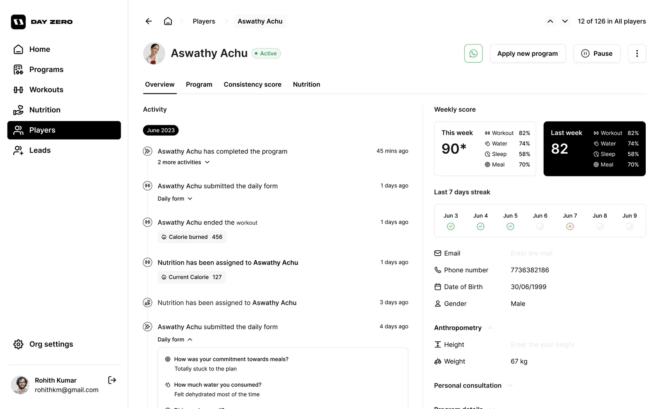Pause the player
661x409 pixels.
point(597,53)
